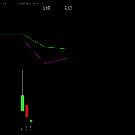Click the '3500 PE Options Chart' title text
Viewport: 135px width, 135px height.
tap(33, 4)
